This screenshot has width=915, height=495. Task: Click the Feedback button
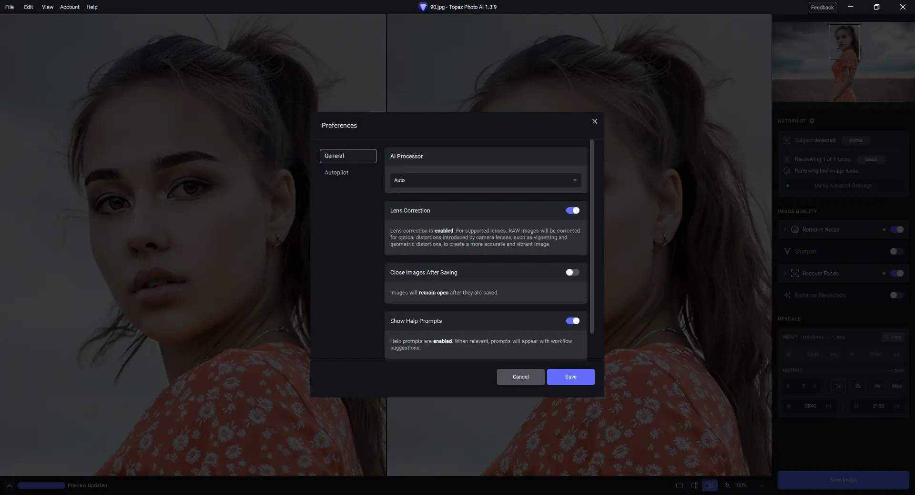(823, 7)
